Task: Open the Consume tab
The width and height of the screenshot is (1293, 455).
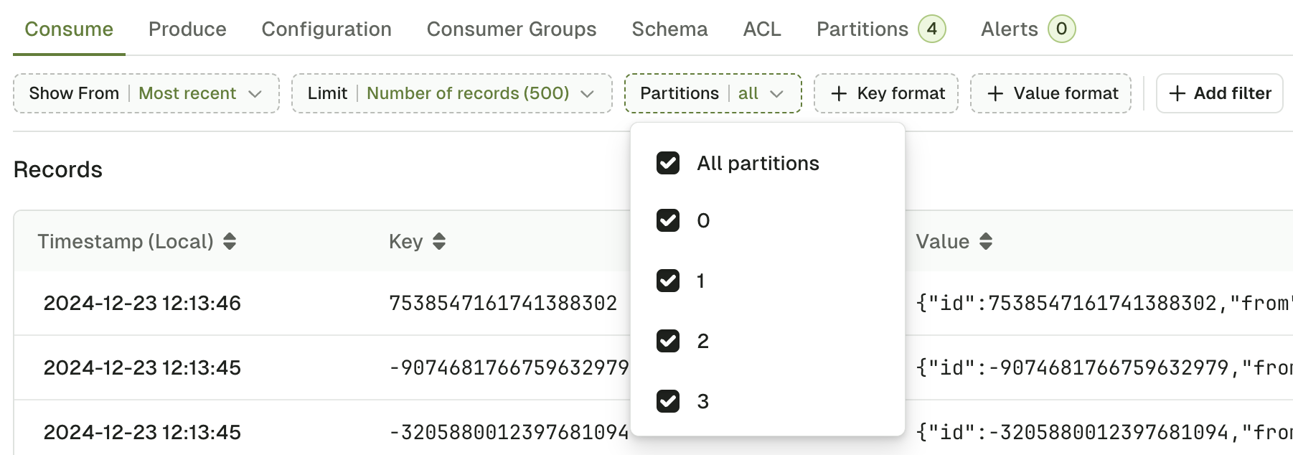Action: point(69,29)
